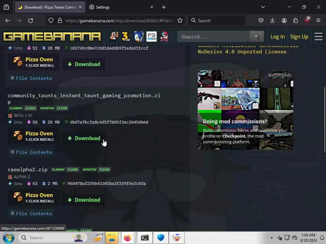This screenshot has height=244, width=326.
Task: Open the GameBanana hamburger menu
Action: (318, 37)
